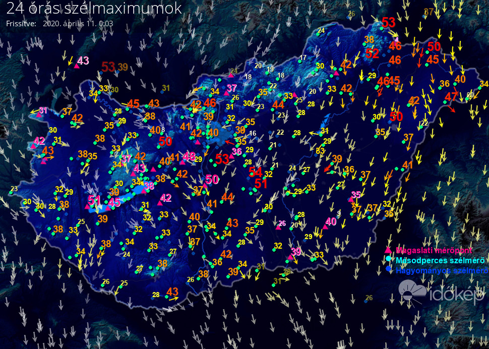Click the red wind value 54 in central Hungary
The height and width of the screenshot is (349, 489).
click(256, 172)
